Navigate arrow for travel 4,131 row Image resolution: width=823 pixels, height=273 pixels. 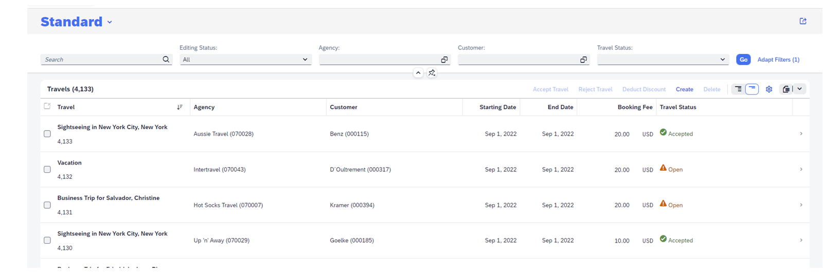coord(801,205)
